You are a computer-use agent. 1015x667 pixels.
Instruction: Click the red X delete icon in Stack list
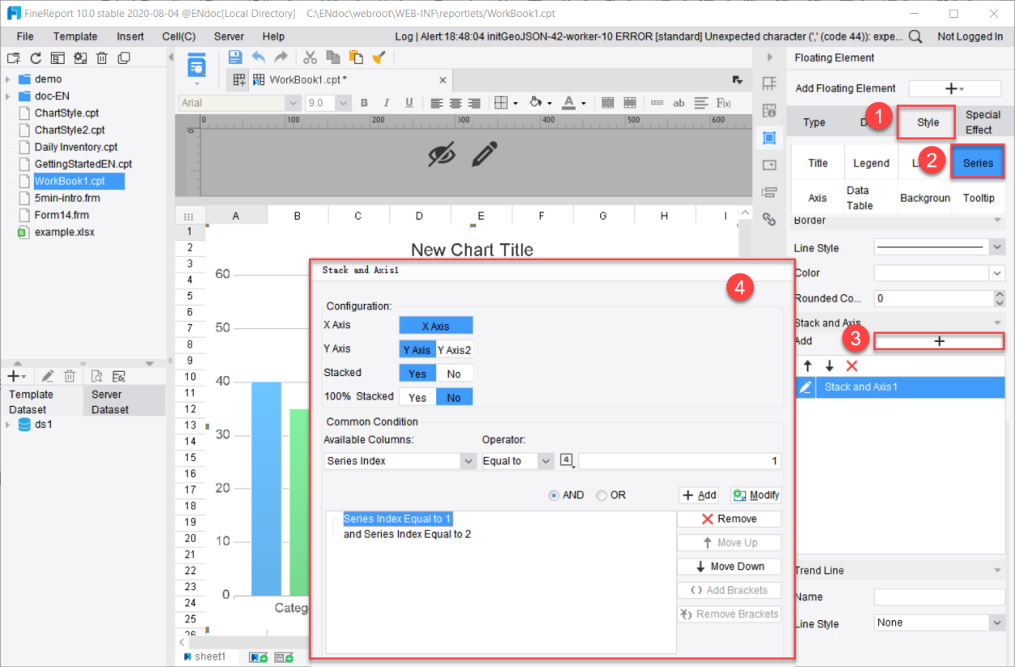[x=851, y=366]
